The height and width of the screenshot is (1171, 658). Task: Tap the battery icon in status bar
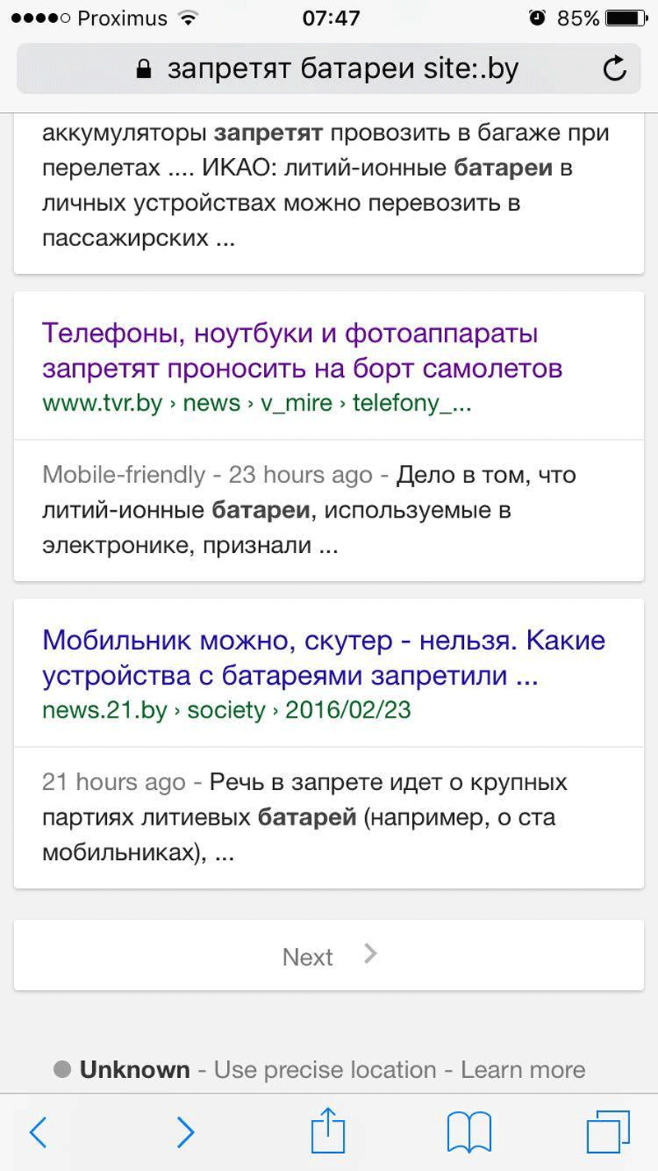(x=628, y=17)
